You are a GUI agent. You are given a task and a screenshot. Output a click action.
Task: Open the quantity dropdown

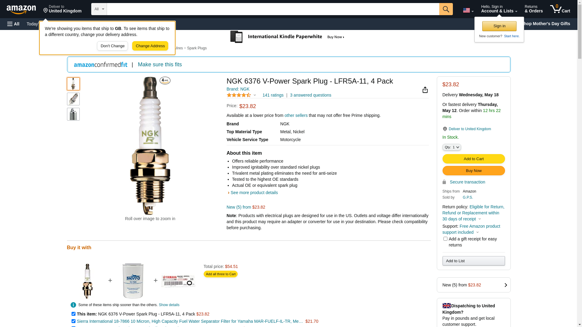(452, 147)
